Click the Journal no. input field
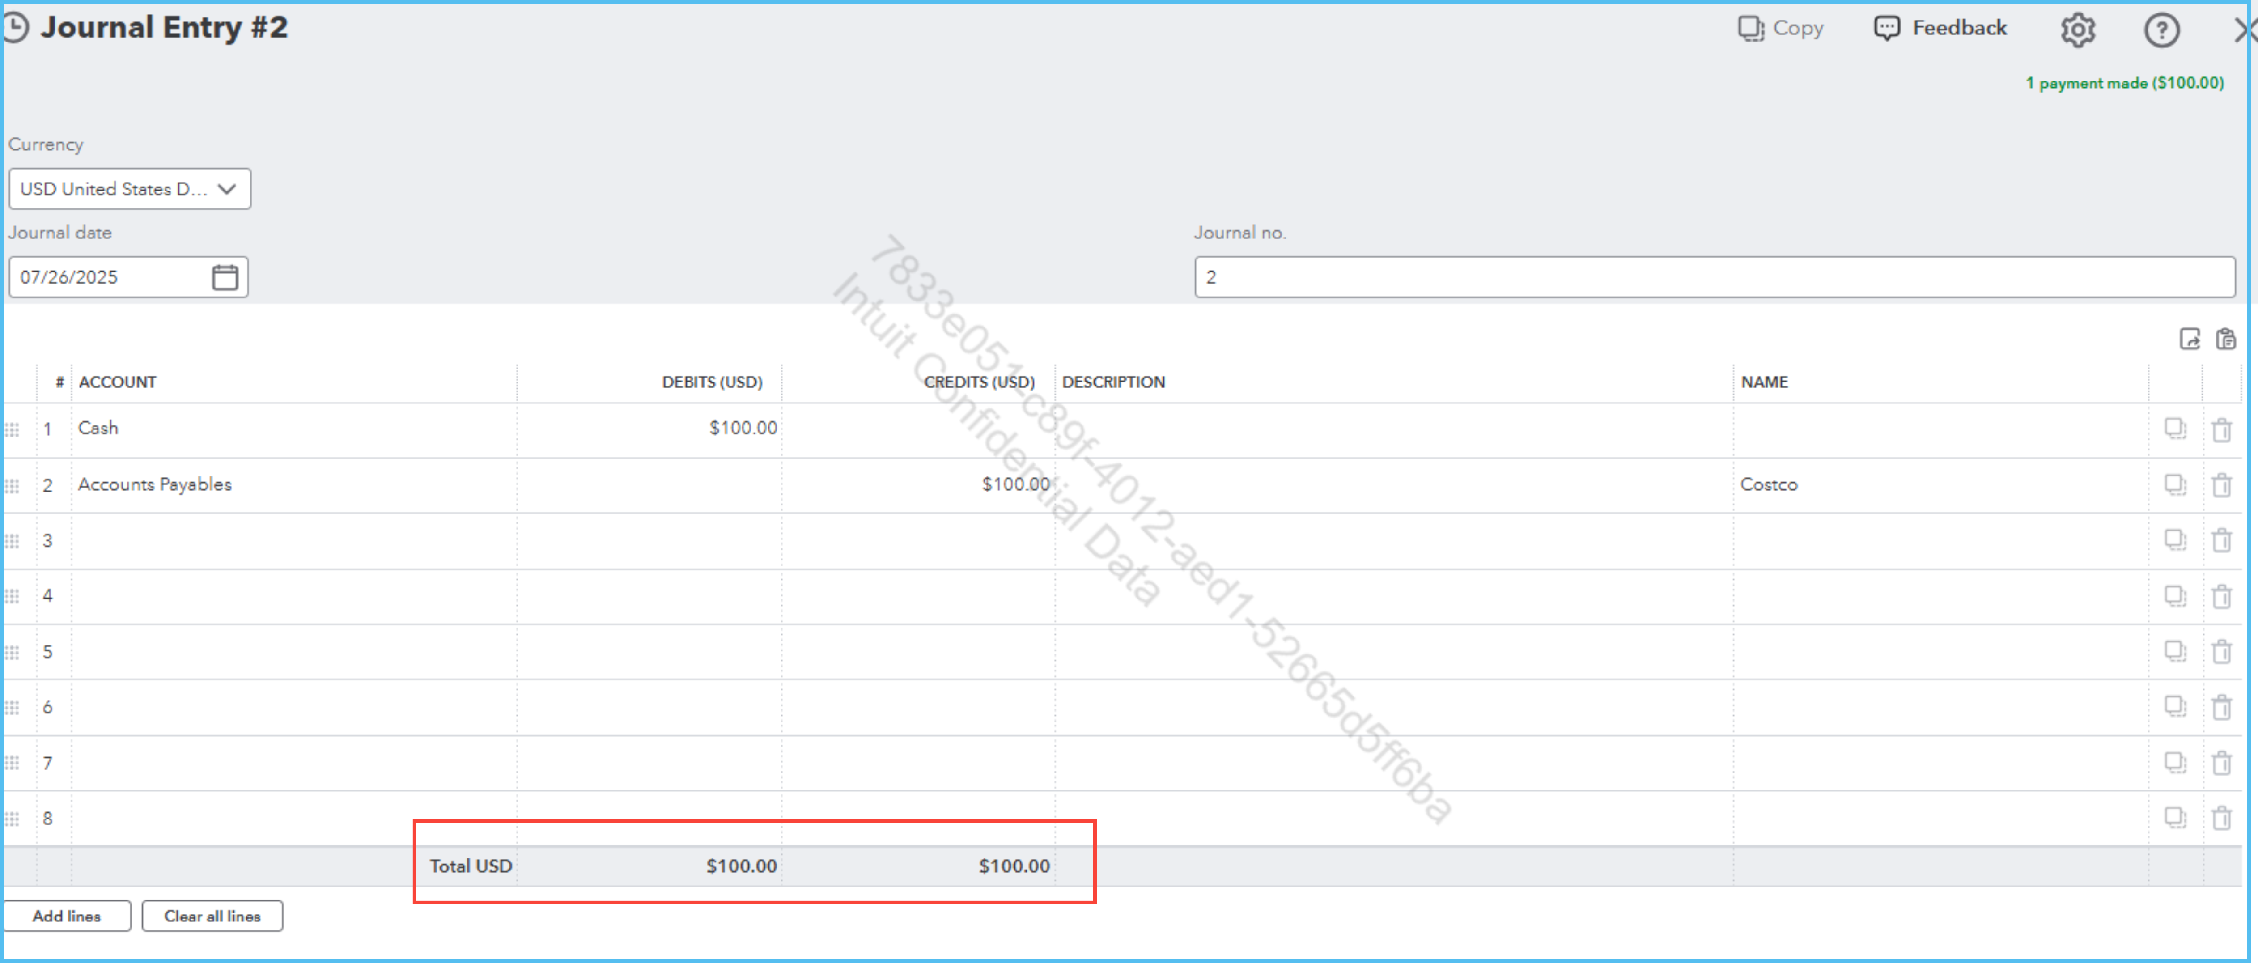This screenshot has width=2258, height=968. pyautogui.click(x=1714, y=278)
